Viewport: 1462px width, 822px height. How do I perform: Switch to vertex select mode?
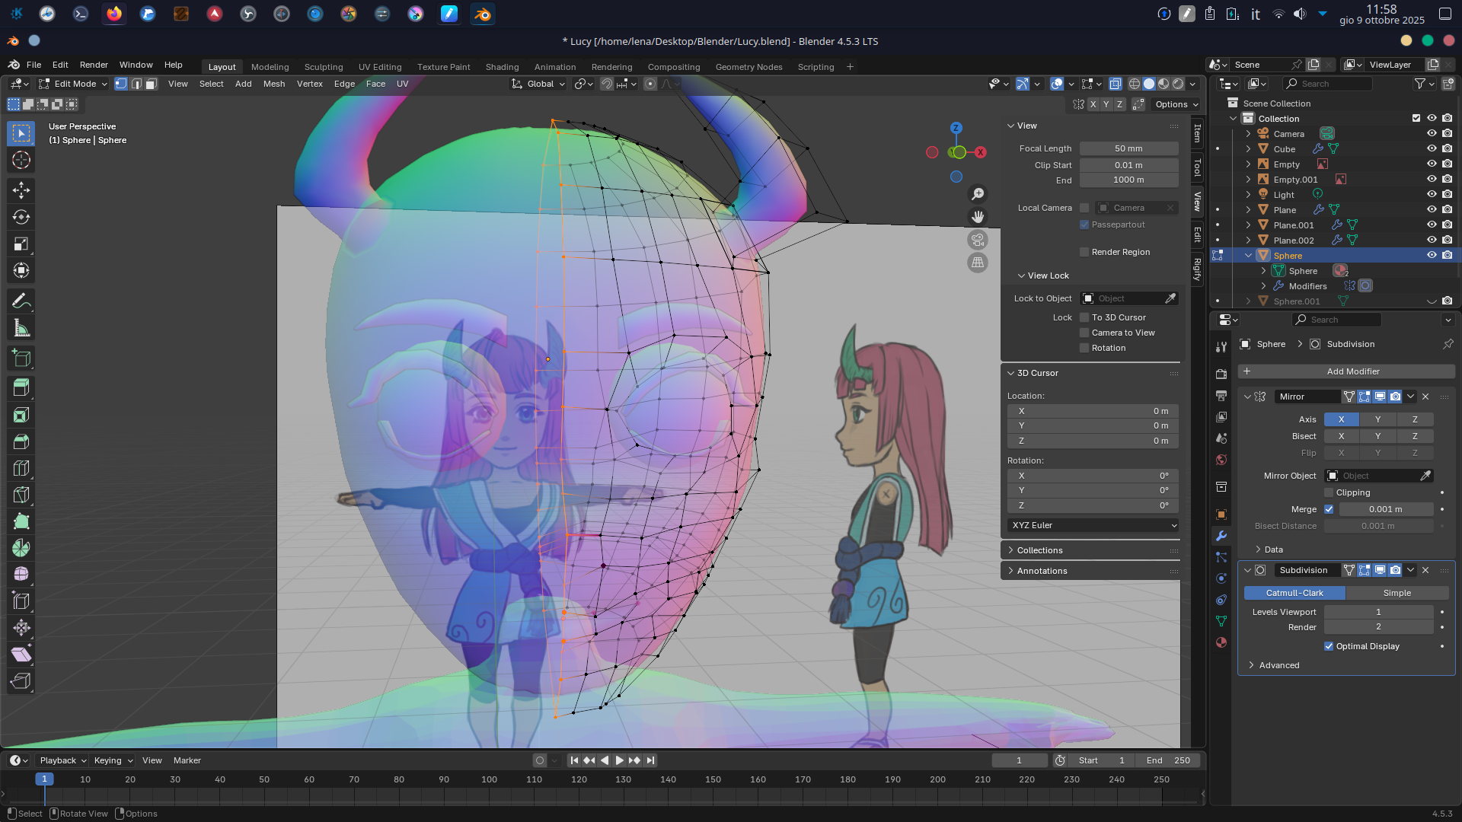coord(121,84)
